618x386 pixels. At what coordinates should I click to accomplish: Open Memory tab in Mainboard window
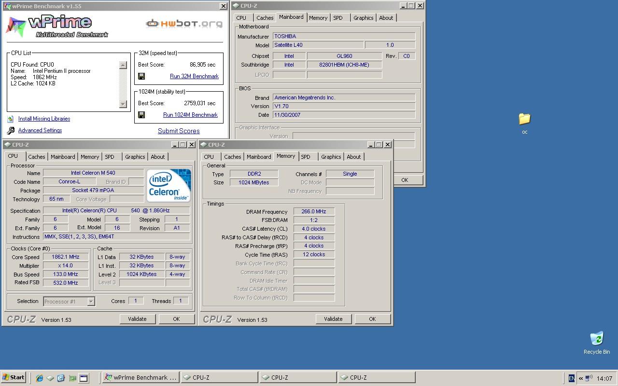318,18
